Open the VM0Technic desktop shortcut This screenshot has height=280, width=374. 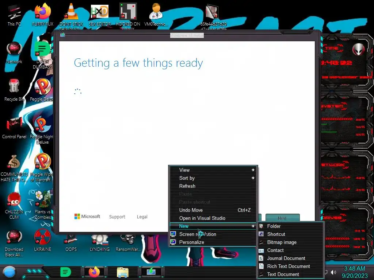[x=156, y=15]
